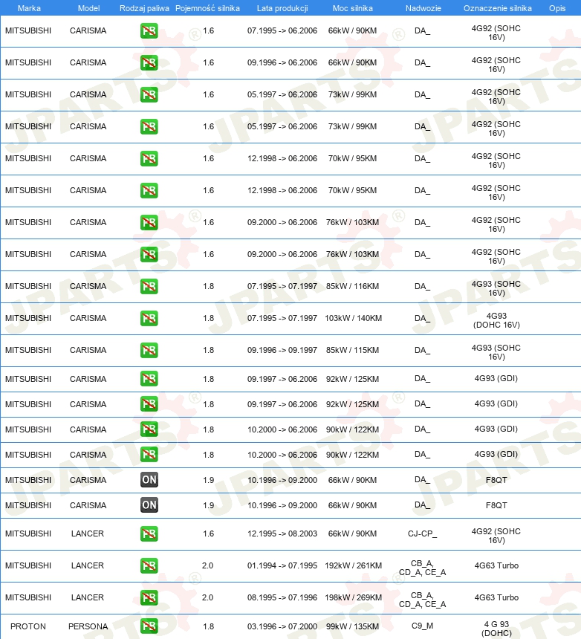Select the 85kW / 115KM power cell
Screen dimensions: 581x639
click(x=352, y=351)
